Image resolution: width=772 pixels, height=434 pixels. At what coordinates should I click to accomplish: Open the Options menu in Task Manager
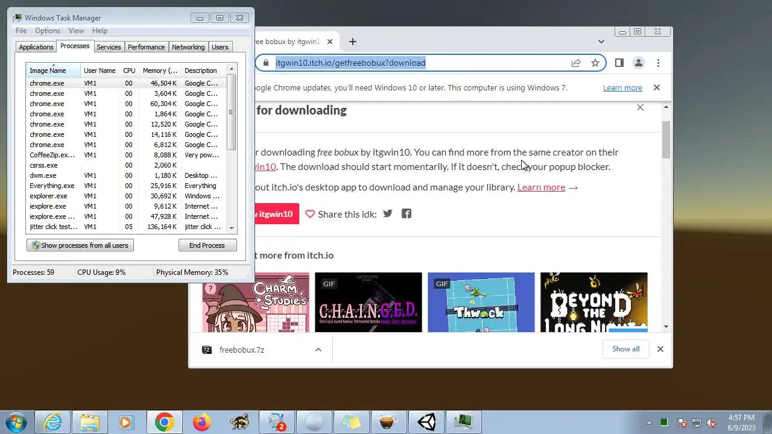[47, 31]
